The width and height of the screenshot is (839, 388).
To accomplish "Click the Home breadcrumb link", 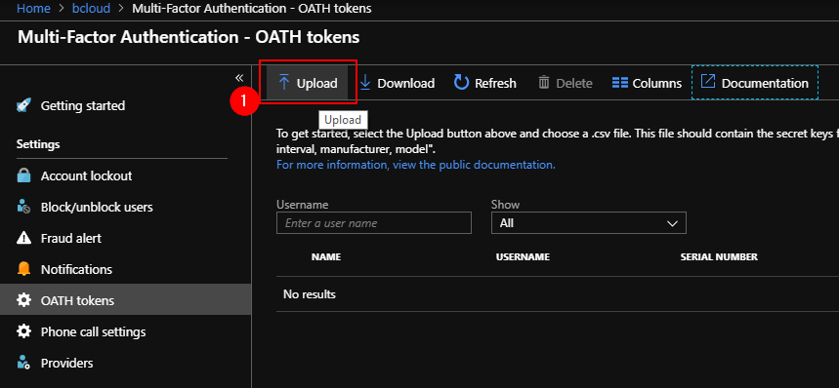I will pos(34,9).
